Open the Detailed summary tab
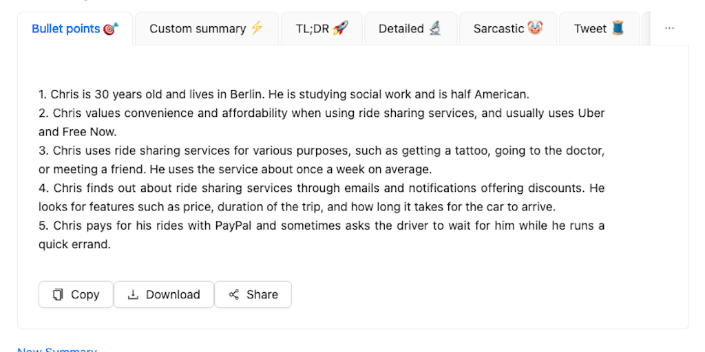This screenshot has height=352, width=705. (401, 29)
